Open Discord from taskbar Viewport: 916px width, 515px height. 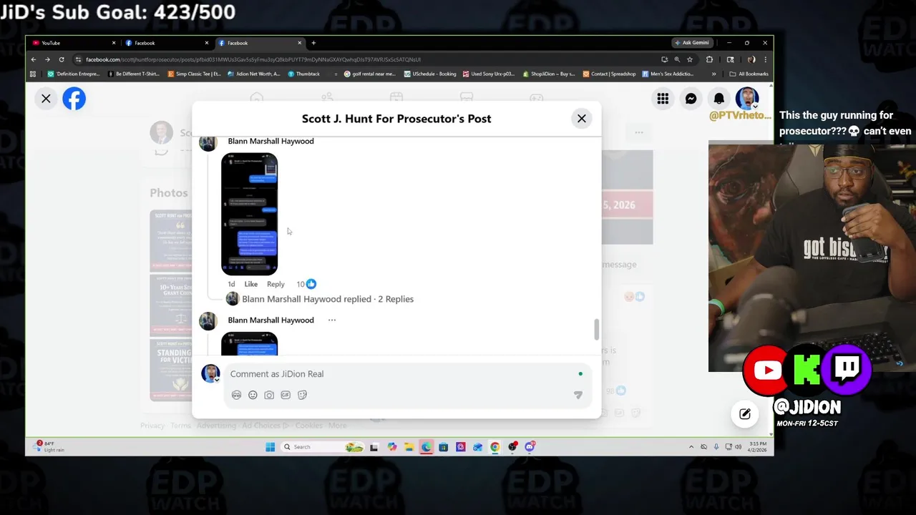click(x=530, y=447)
